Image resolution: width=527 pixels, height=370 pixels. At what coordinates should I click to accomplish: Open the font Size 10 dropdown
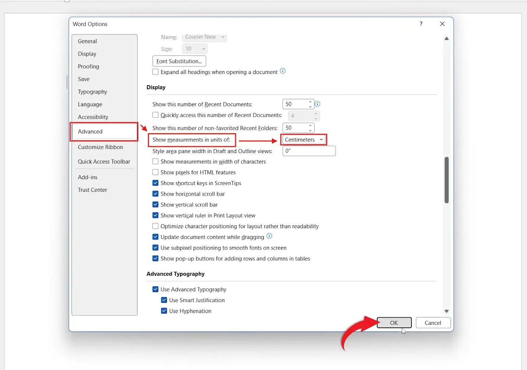coord(195,48)
